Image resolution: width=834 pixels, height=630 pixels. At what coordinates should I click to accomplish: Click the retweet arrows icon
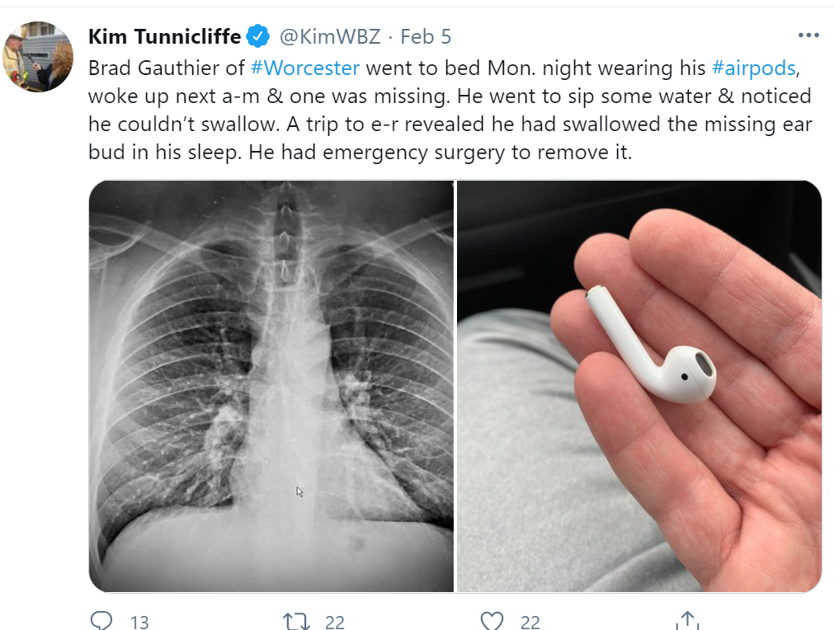[x=295, y=621]
